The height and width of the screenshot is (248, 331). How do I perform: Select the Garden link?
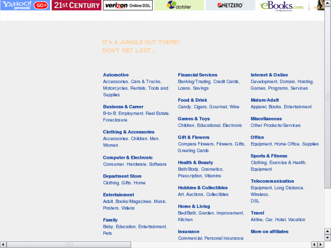[x=206, y=213]
